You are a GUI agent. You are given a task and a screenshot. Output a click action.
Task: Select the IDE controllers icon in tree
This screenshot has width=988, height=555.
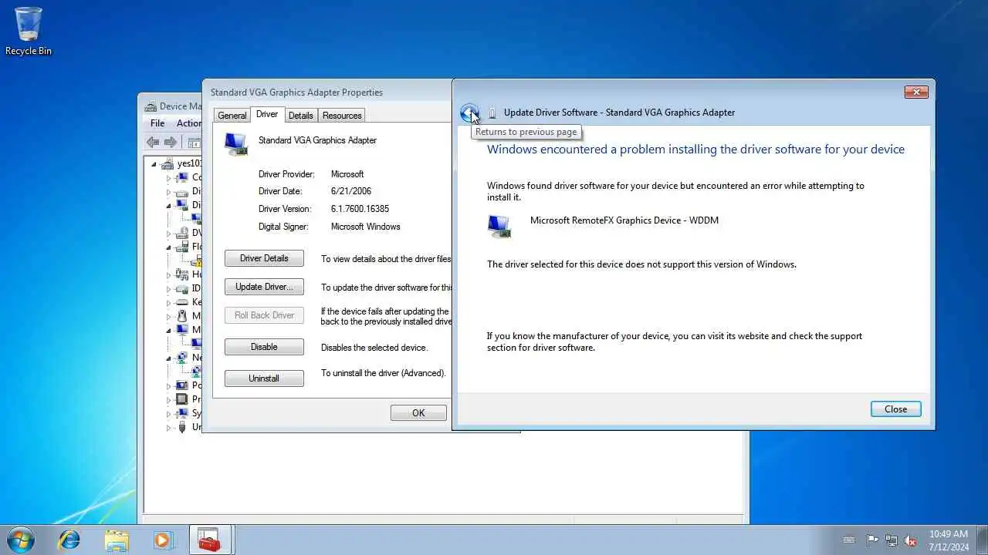pos(181,288)
